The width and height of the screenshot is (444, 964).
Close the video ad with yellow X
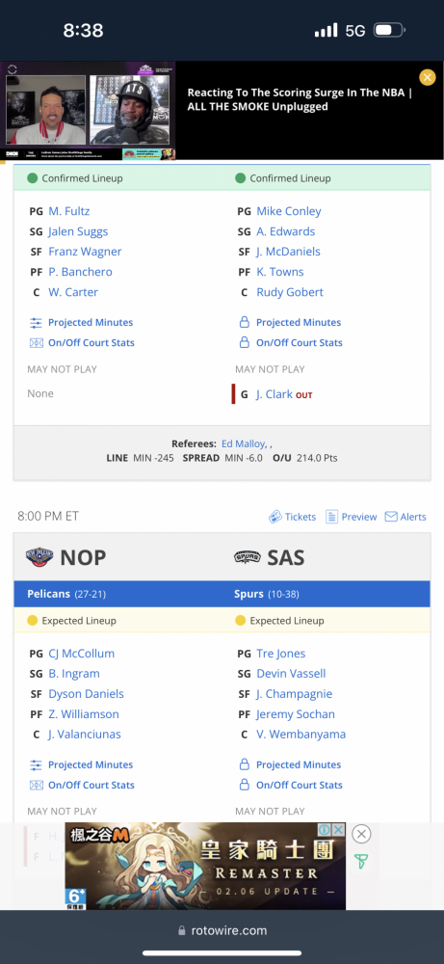[428, 77]
